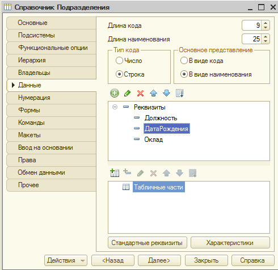Click the greyed pencil icon in tabular toolbar
This screenshot has height=270, width=278.
point(140,173)
